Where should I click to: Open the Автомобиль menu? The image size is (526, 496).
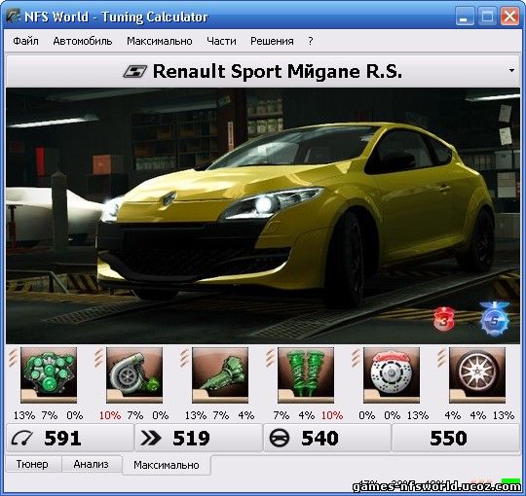(x=83, y=41)
